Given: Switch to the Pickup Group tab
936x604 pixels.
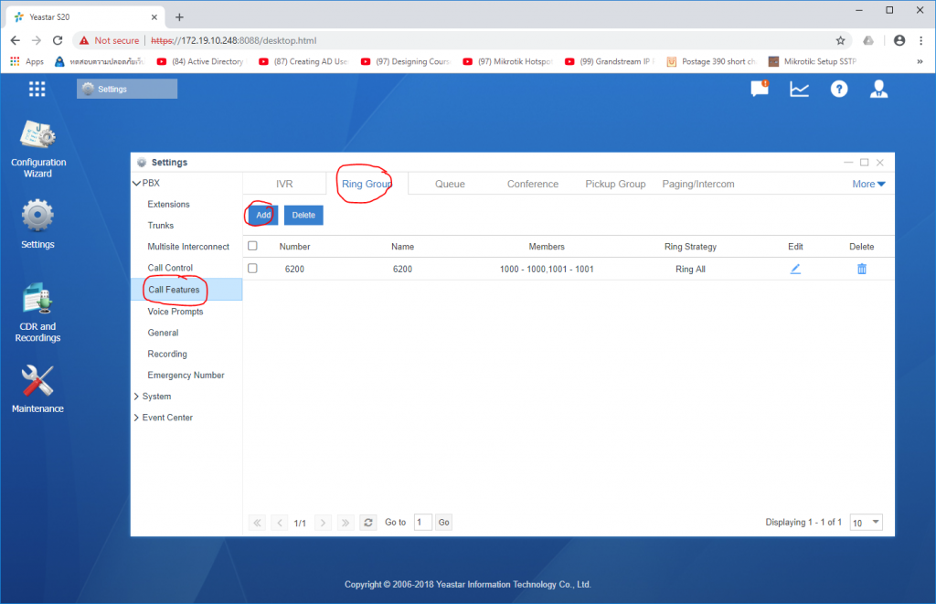Looking at the screenshot, I should coord(615,184).
